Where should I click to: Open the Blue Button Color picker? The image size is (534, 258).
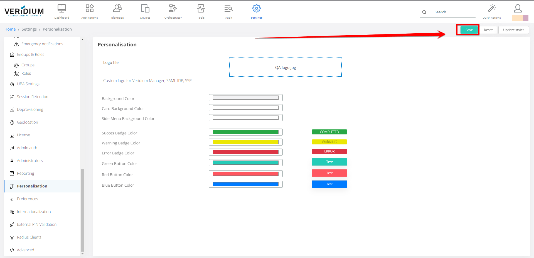(x=245, y=184)
